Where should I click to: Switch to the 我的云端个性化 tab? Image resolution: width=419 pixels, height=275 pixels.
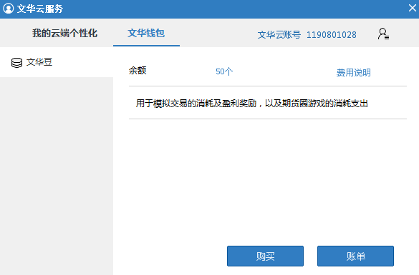point(64,33)
